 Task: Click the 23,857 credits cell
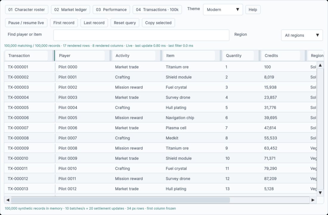click(x=284, y=97)
